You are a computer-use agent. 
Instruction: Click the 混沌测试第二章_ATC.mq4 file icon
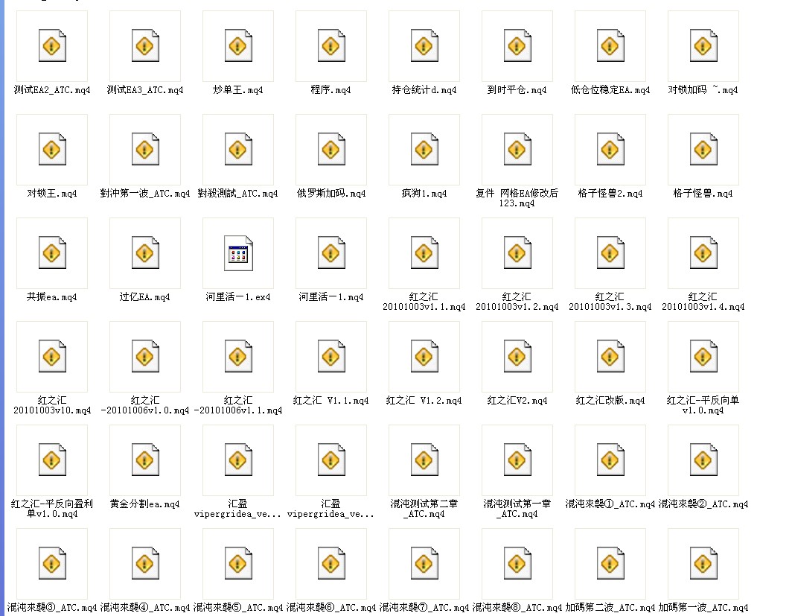(x=424, y=460)
